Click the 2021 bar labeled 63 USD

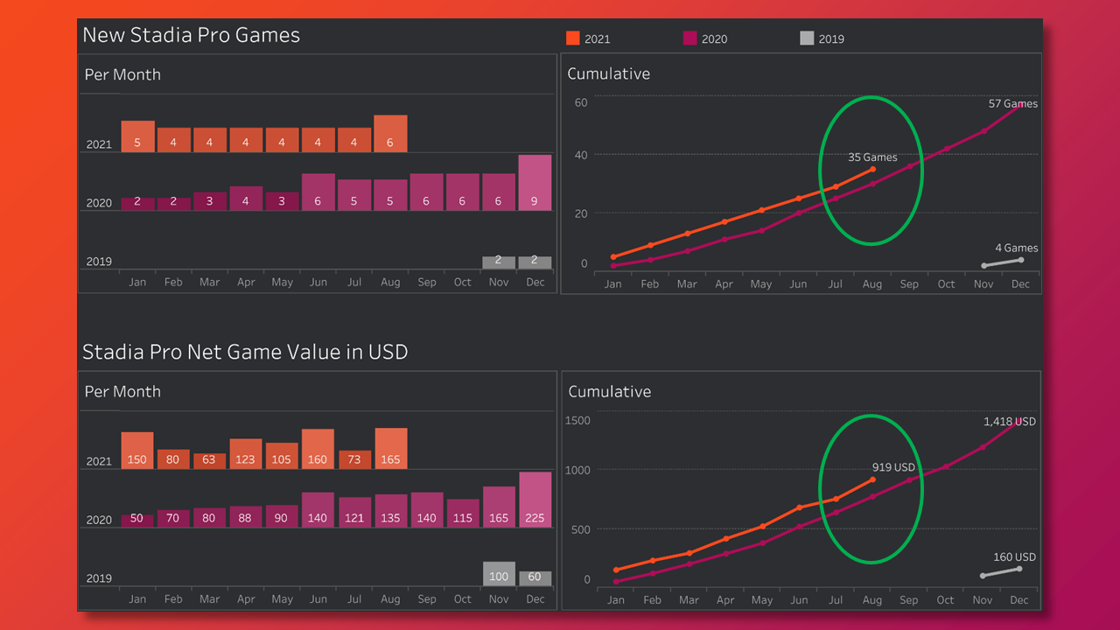coord(210,461)
